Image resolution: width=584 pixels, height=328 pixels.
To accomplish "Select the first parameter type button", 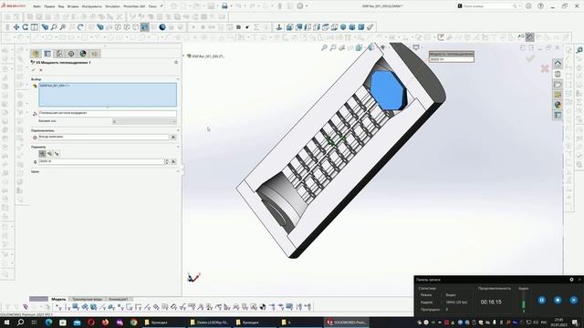I will pos(43,154).
